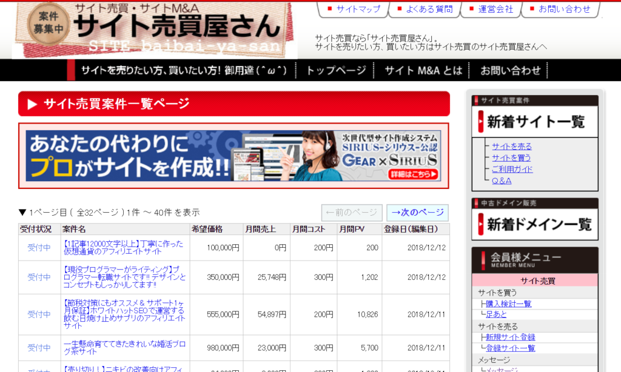Open the お問い合わせ link in the top tabs
The width and height of the screenshot is (621, 372).
[x=564, y=9]
